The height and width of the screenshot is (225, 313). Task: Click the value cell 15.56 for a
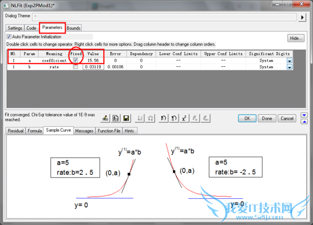point(93,61)
